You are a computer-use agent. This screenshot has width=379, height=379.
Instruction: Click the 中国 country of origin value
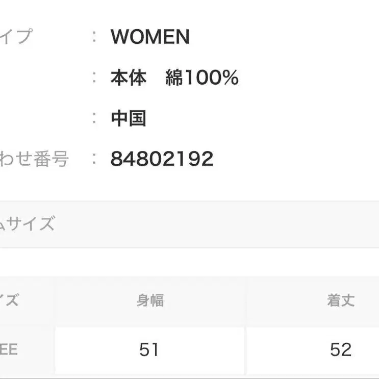point(128,118)
